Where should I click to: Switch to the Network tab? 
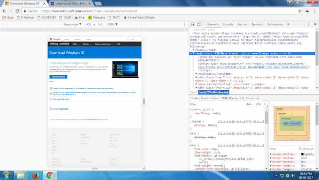coord(257,24)
